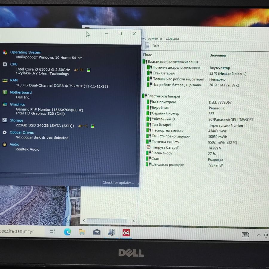Select the Виробник row
Image resolution: width=269 pixels, height=269 pixels.
tap(186, 108)
